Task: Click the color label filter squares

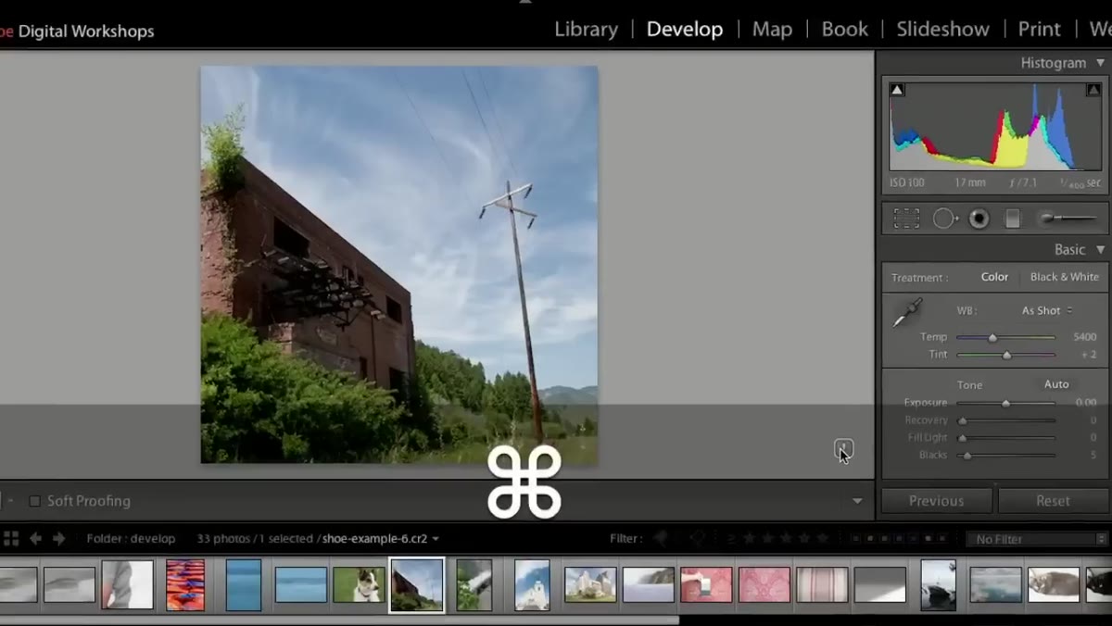Action: pos(898,538)
